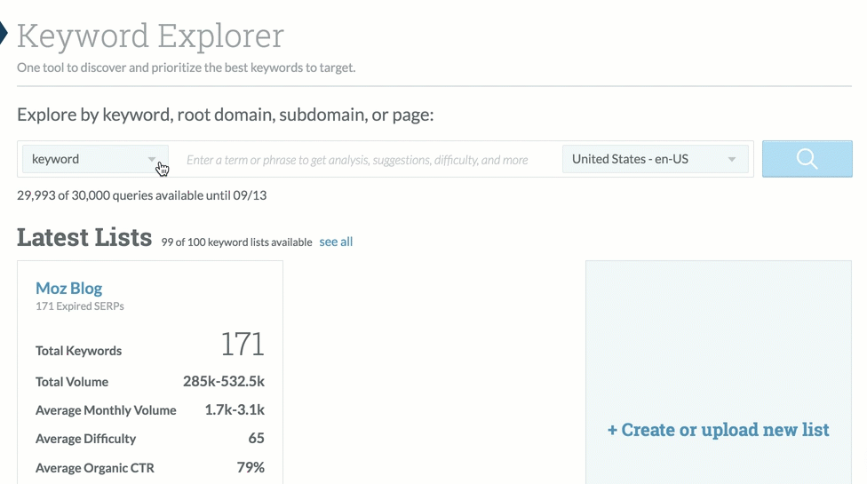Click the Average Monthly Volume row label
Viewport: 867px width, 484px height.
tap(106, 410)
